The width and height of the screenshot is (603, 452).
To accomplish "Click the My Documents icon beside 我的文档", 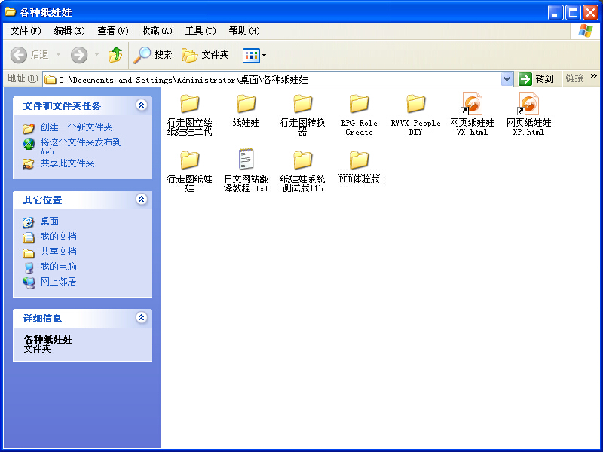I will point(28,237).
